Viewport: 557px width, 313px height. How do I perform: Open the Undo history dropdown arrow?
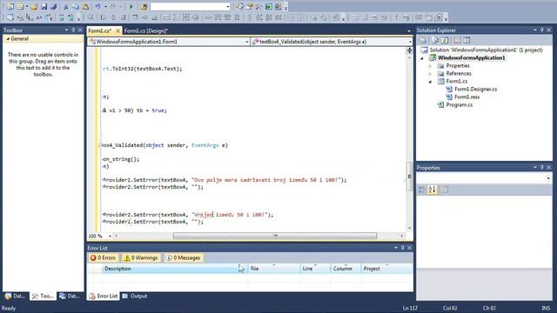point(105,6)
